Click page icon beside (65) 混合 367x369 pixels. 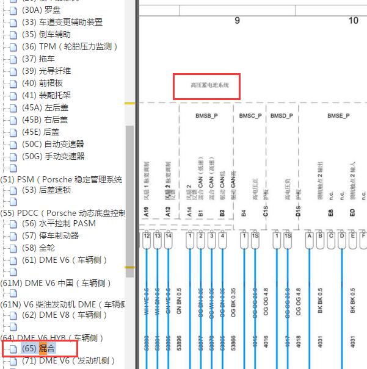(x=13, y=349)
